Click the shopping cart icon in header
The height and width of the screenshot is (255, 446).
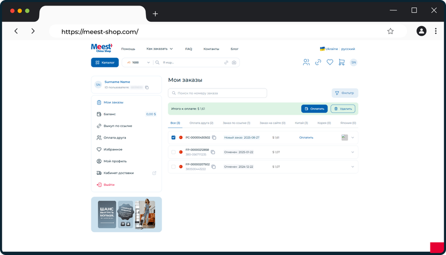pos(342,62)
